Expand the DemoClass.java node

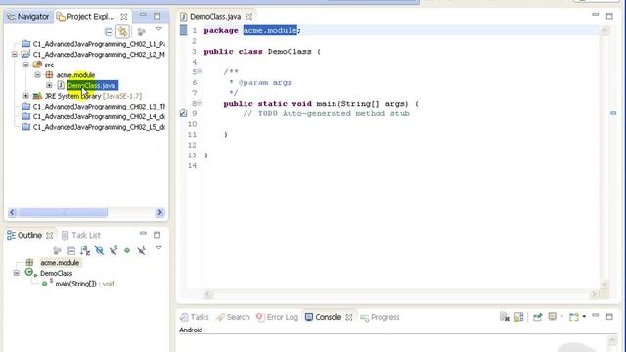point(49,85)
